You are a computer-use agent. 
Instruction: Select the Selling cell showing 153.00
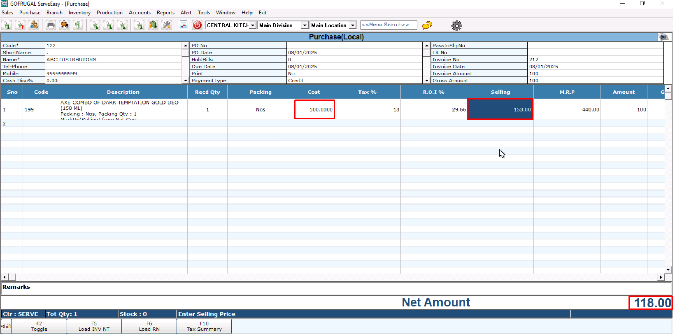click(x=500, y=109)
